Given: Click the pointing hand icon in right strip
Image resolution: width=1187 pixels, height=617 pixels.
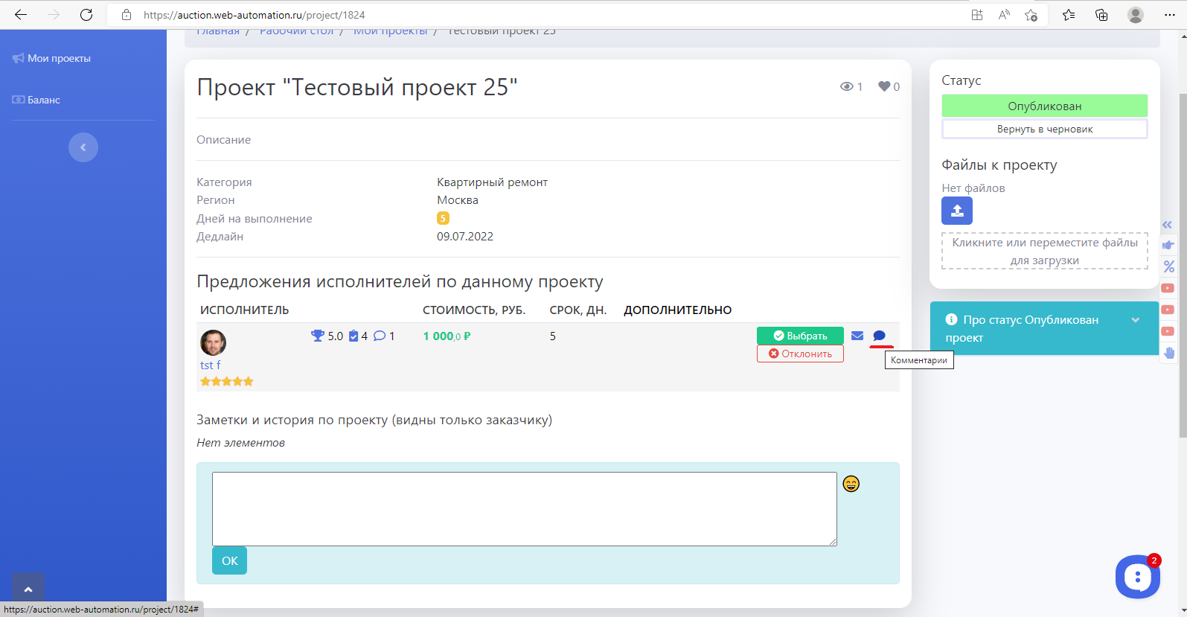Looking at the screenshot, I should click(1168, 245).
